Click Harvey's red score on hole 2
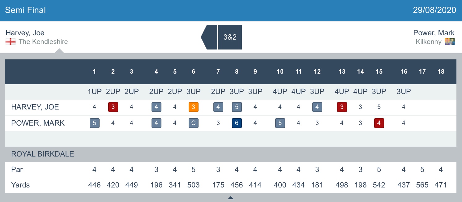 click(x=113, y=107)
